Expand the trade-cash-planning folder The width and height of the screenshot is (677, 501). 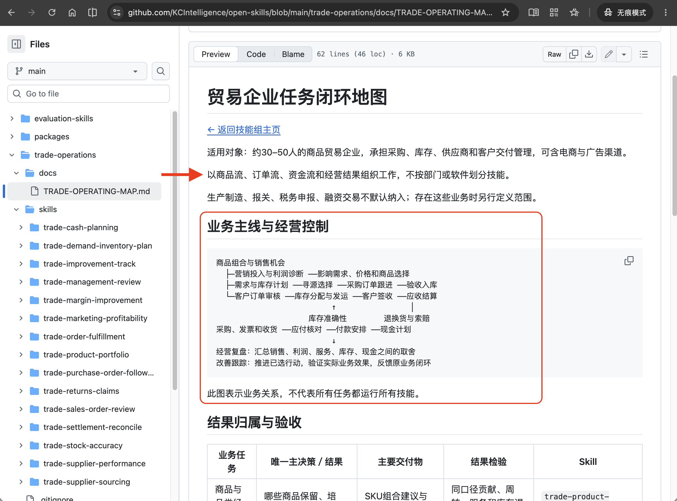pos(21,227)
